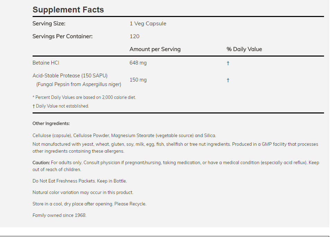Click the Daily Value not established footnote
The width and height of the screenshot is (332, 237).
(x=61, y=106)
